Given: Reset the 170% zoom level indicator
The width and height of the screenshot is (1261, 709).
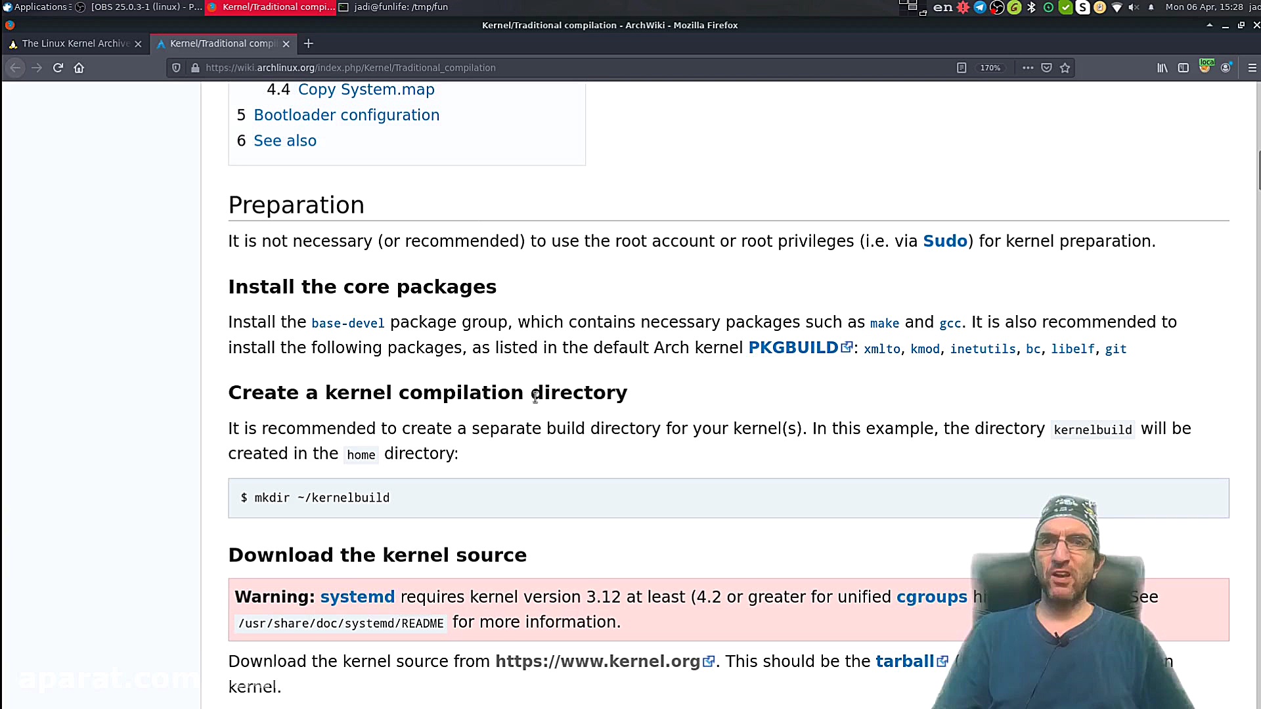Looking at the screenshot, I should [990, 68].
